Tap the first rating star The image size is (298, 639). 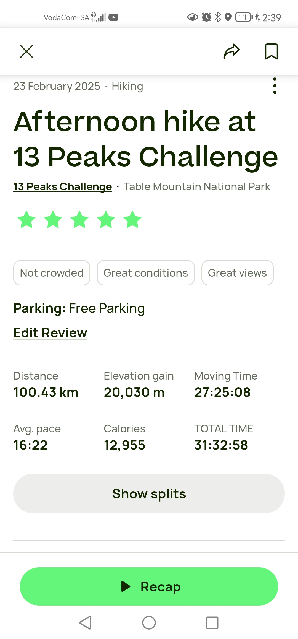(x=26, y=220)
